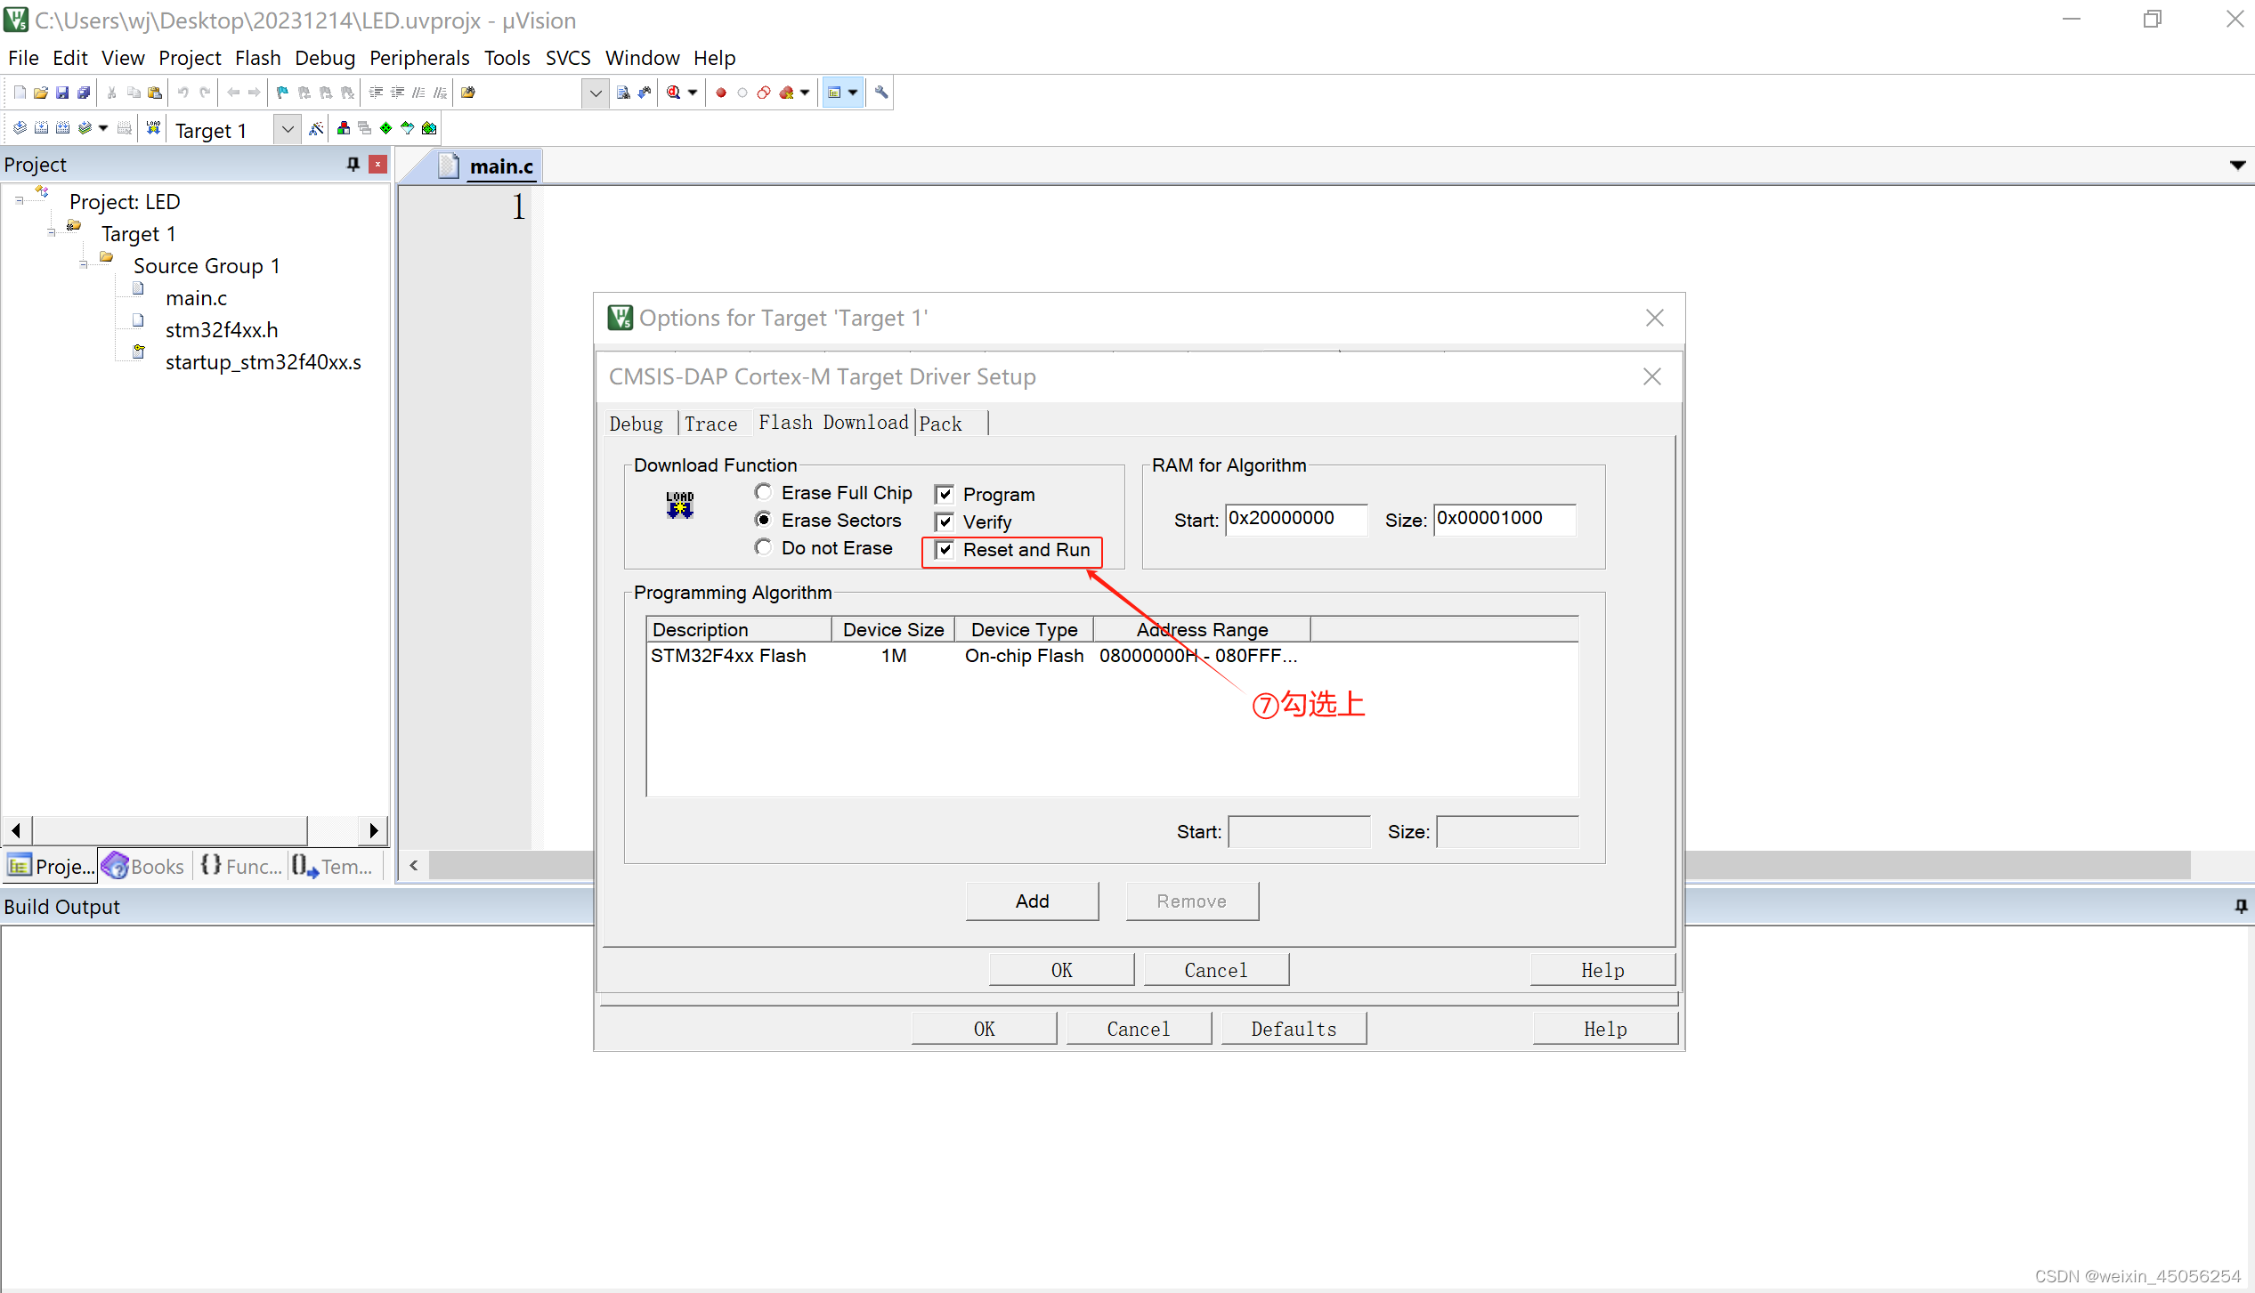Build the target files
Screen dimensions: 2255x1293
click(x=41, y=128)
